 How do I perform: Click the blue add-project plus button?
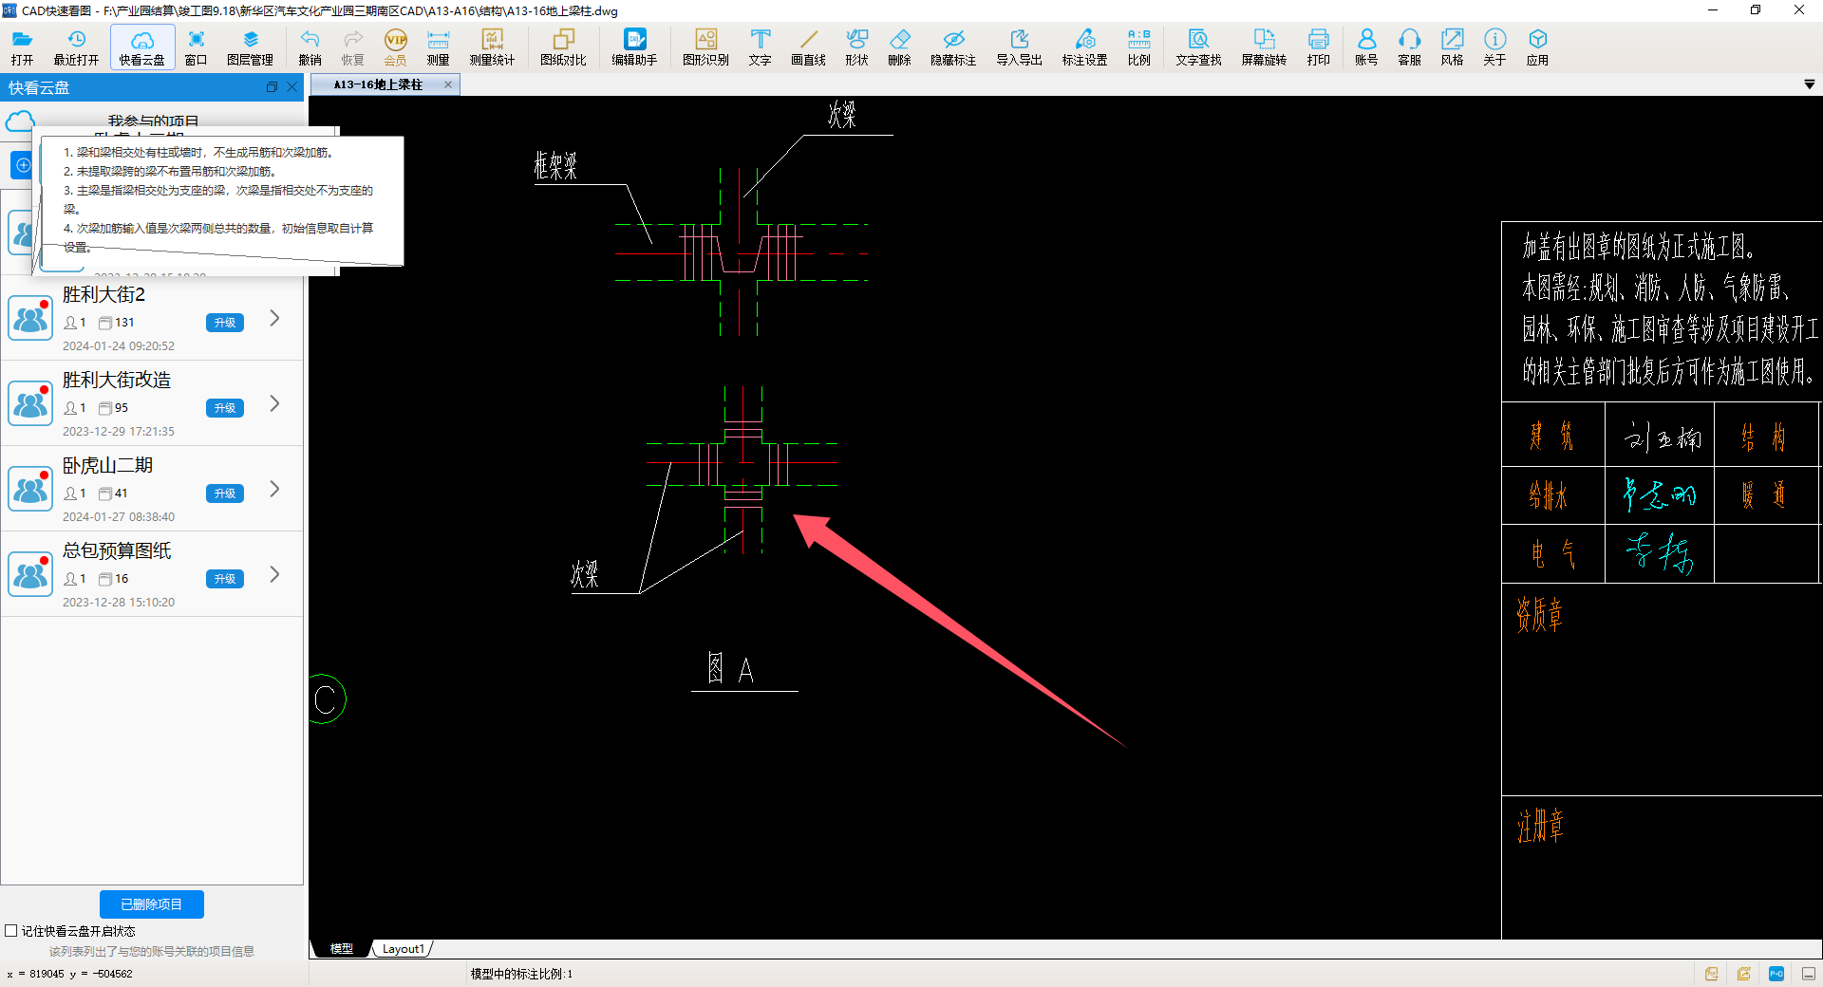pyautogui.click(x=22, y=164)
